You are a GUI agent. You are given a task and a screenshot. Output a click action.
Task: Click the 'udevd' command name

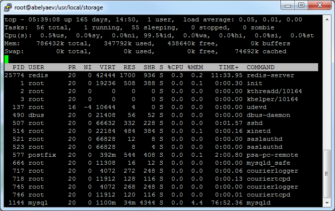[257, 107]
